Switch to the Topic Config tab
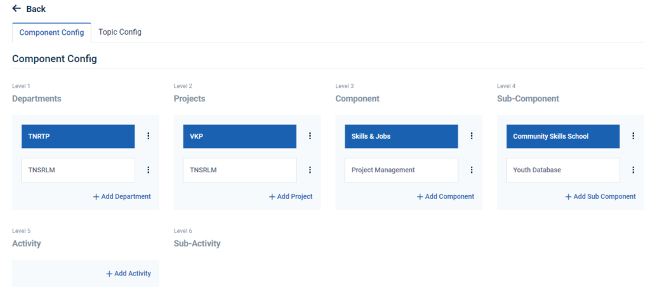This screenshot has width=650, height=297. (x=120, y=32)
